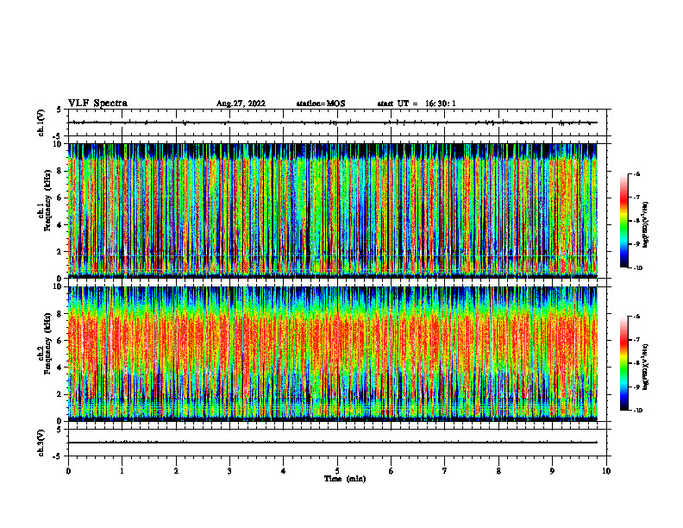Click the "8" kHz tick on ch.1 frequency axis
Viewport: 683px width, 528px height.
60,171
